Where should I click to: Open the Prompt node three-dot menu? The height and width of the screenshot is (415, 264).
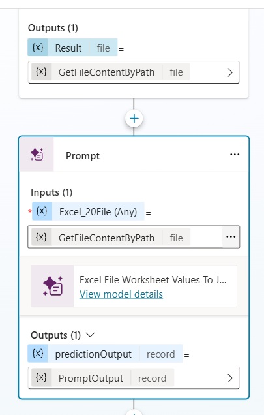pos(235,155)
